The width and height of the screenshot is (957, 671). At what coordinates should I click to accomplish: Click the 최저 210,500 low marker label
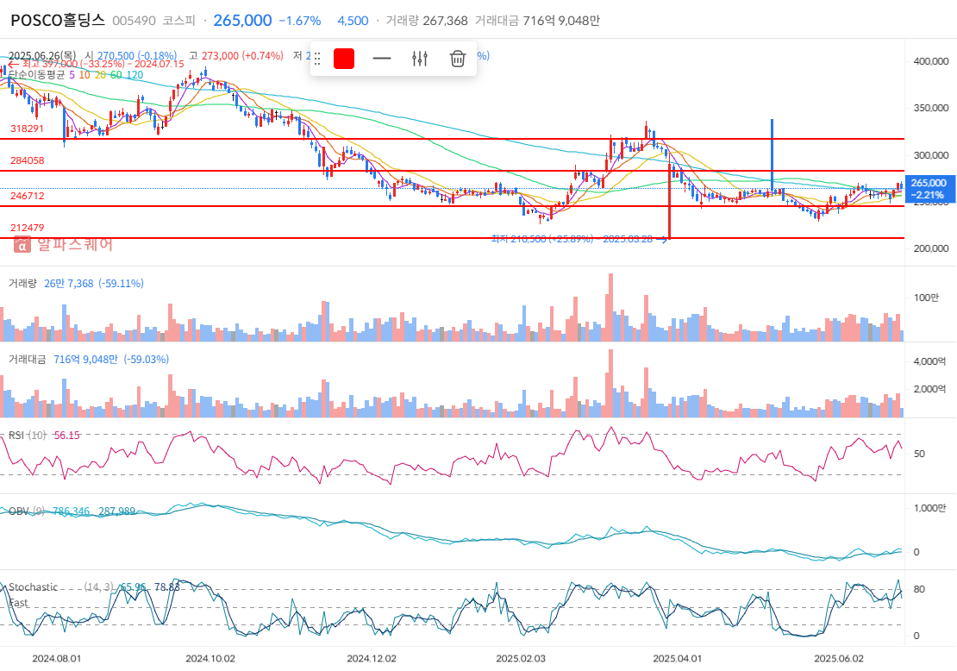(x=579, y=240)
